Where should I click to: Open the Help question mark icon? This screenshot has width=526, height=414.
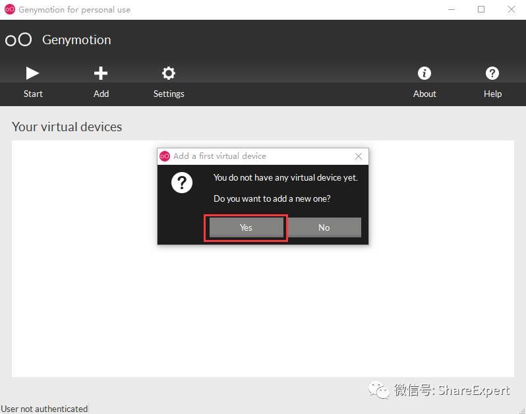tap(492, 73)
